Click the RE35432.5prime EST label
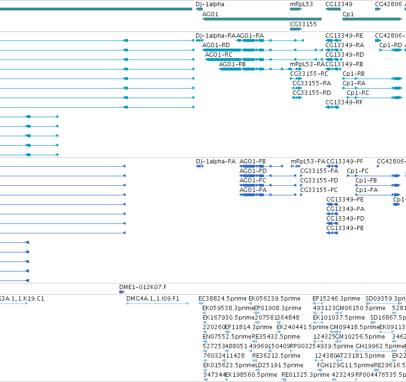 [276, 337]
